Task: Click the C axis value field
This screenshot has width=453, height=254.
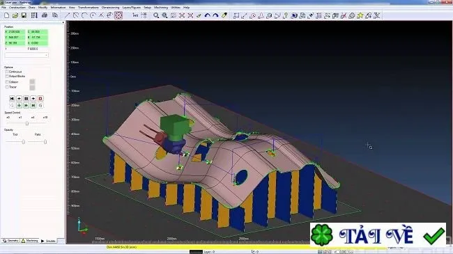Action: coord(38,31)
